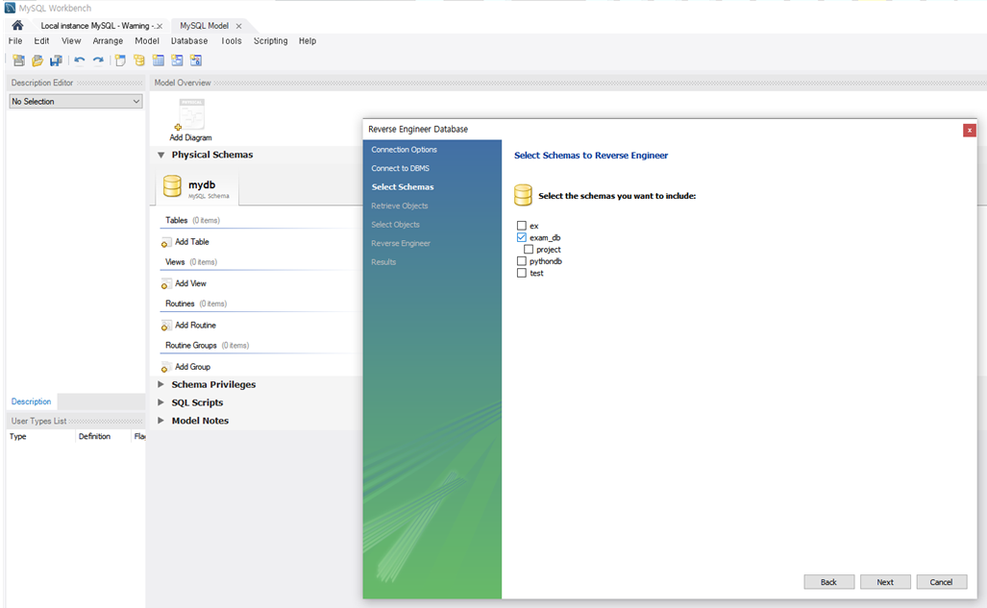Click the Add View icon
This screenshot has width=987, height=608.
coord(165,284)
